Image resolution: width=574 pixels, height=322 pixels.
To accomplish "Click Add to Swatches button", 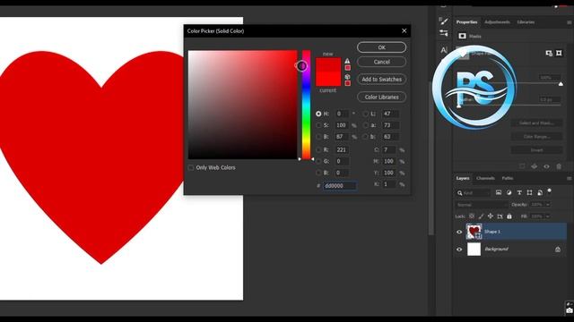I will [x=381, y=80].
